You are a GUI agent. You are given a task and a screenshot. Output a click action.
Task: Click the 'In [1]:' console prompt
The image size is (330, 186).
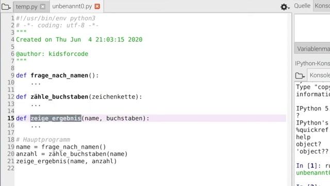[308, 166]
